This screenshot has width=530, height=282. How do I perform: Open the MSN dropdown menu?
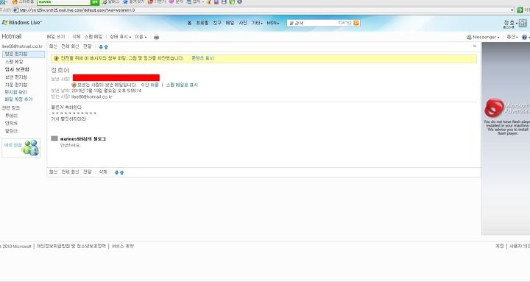[273, 23]
